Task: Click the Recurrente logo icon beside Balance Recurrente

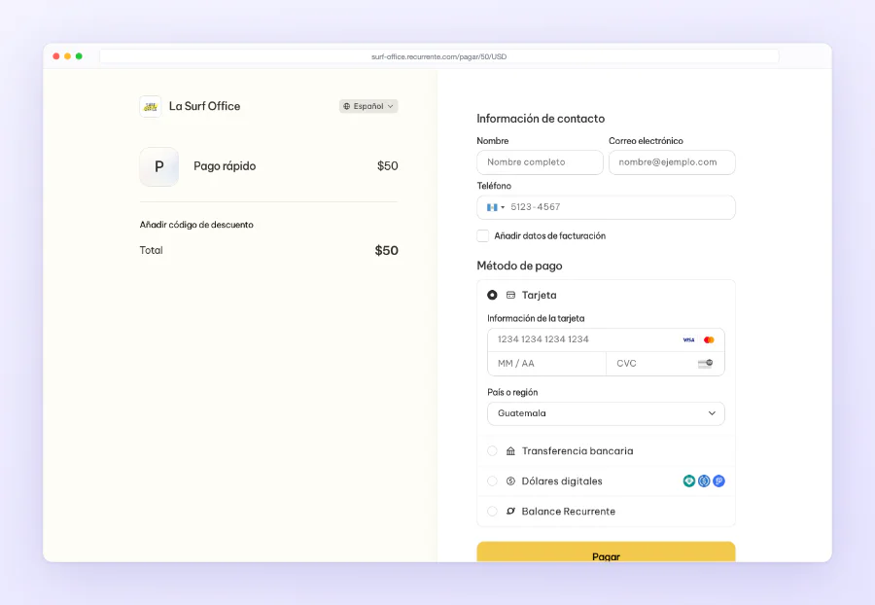Action: click(510, 512)
